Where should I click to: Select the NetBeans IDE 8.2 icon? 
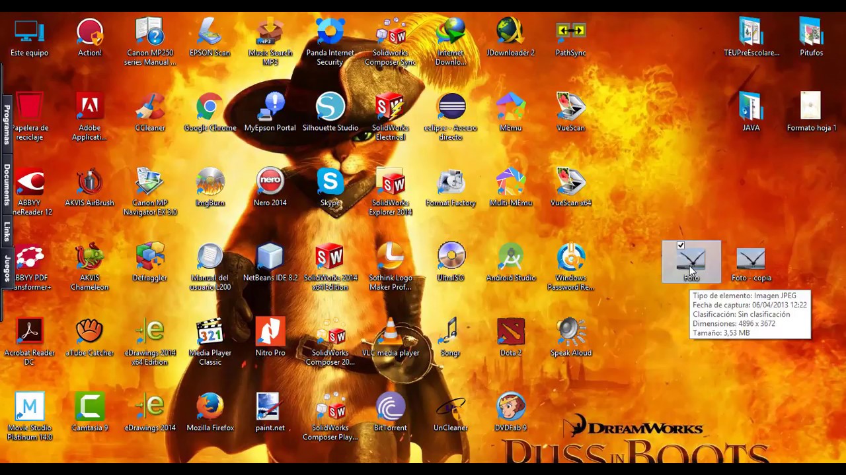270,257
